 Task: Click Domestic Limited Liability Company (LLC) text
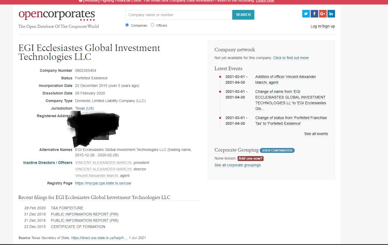(x=110, y=101)
